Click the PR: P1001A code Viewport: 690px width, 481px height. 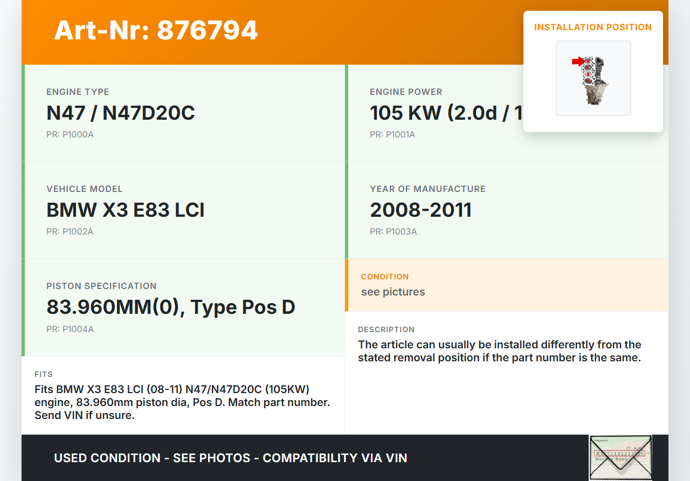tap(392, 134)
